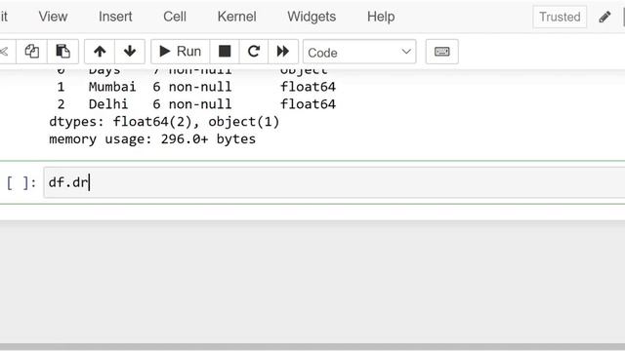Move the selected cell up
This screenshot has width=625, height=351.
100,52
